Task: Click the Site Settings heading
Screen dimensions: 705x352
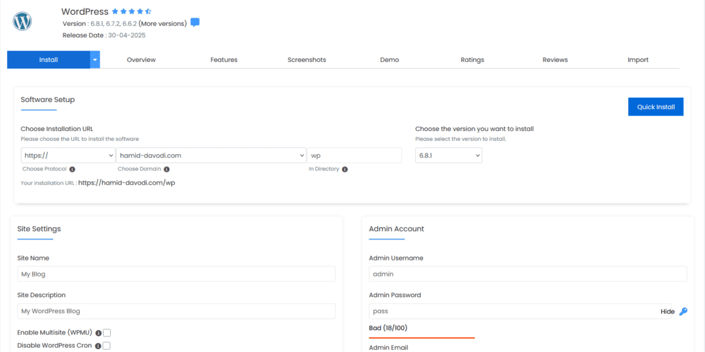Action: click(39, 229)
